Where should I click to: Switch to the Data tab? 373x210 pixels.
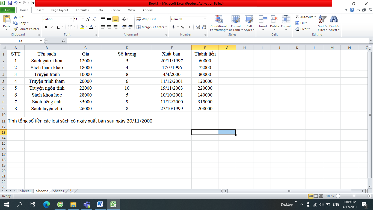(100, 10)
